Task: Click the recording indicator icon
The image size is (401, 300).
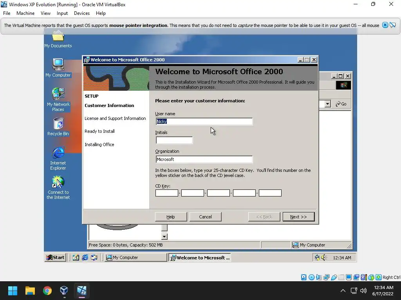Action: coord(356,277)
